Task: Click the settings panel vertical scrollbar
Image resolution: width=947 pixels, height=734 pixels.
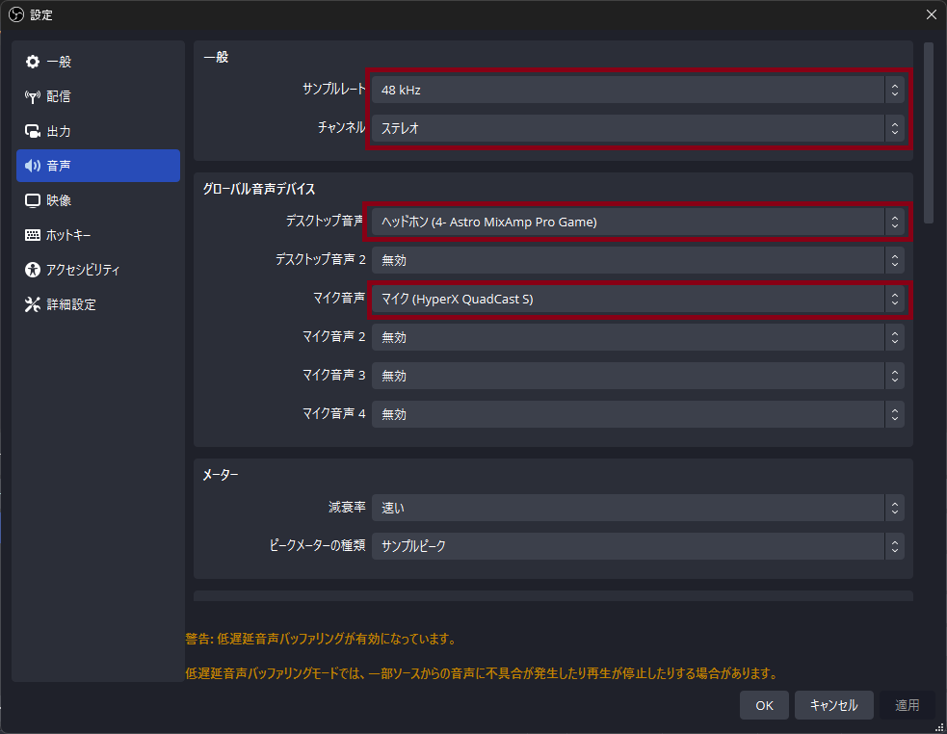Action: (928, 133)
